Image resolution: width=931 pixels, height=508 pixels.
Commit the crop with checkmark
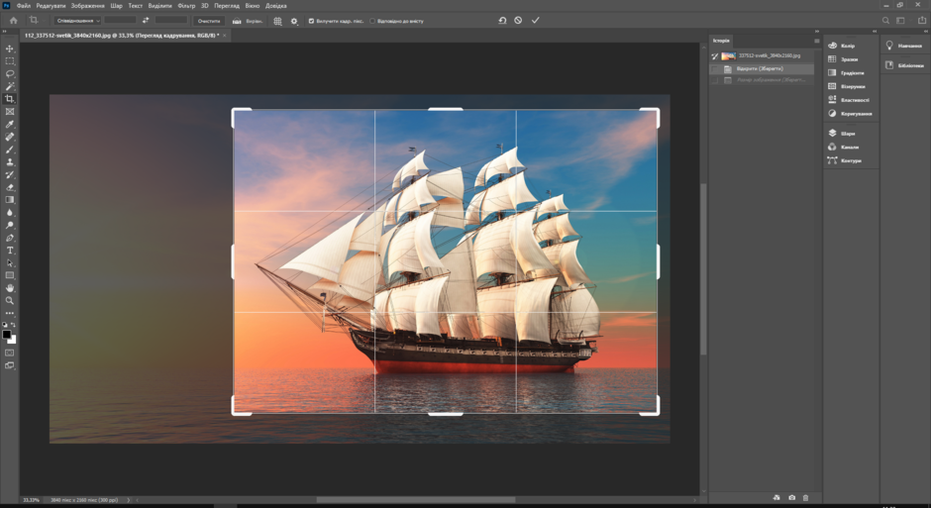536,20
